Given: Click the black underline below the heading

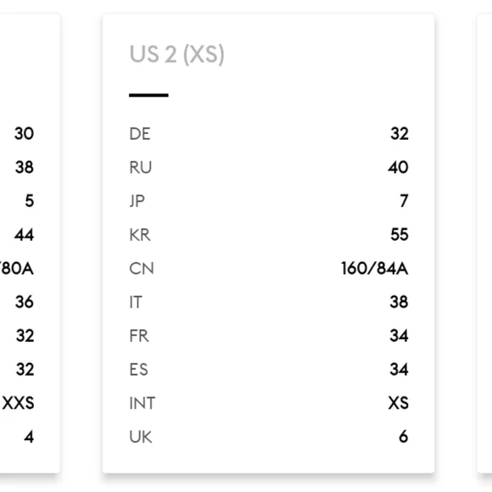Looking at the screenshot, I should coord(148,95).
